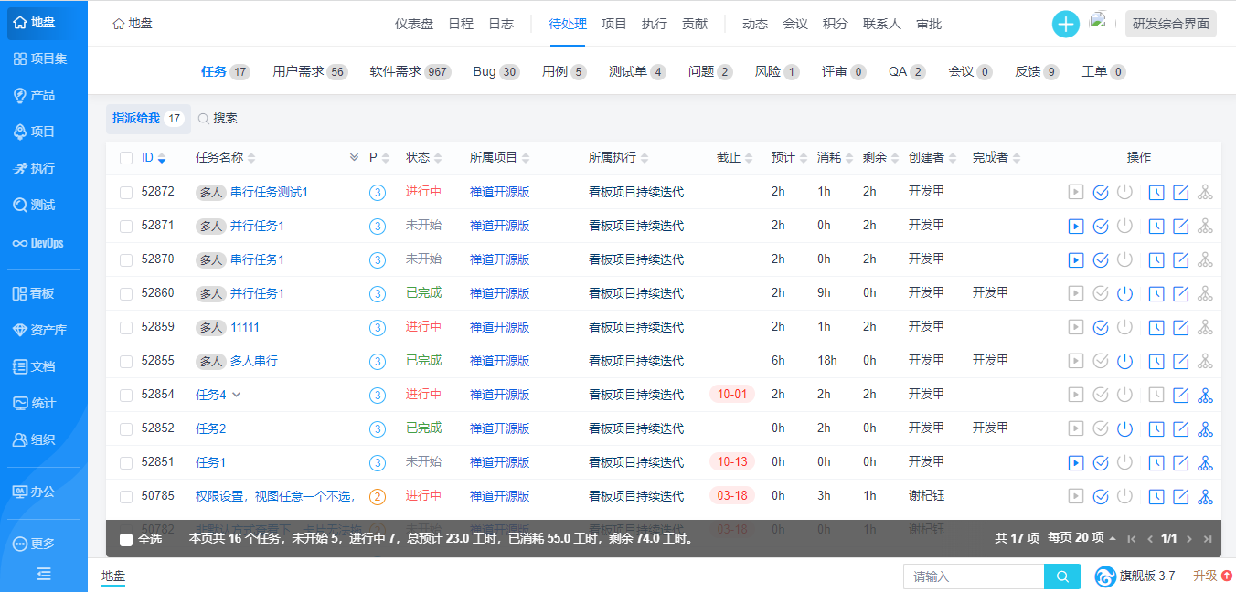The height and width of the screenshot is (592, 1236).
Task: Check the box for task 52854
Action: pos(126,395)
